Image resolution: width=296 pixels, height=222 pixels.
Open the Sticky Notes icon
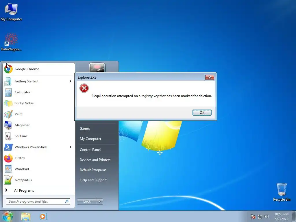click(8, 103)
